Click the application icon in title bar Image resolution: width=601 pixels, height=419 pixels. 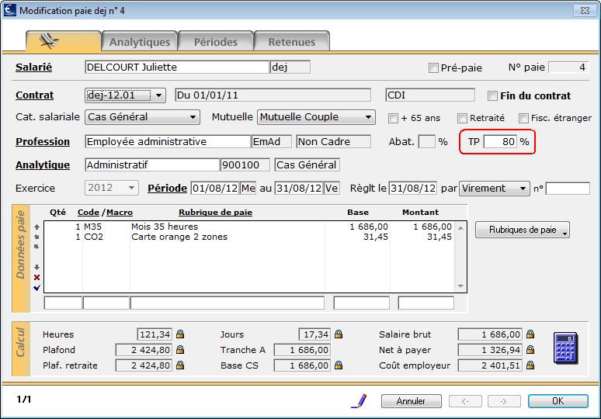(9, 10)
